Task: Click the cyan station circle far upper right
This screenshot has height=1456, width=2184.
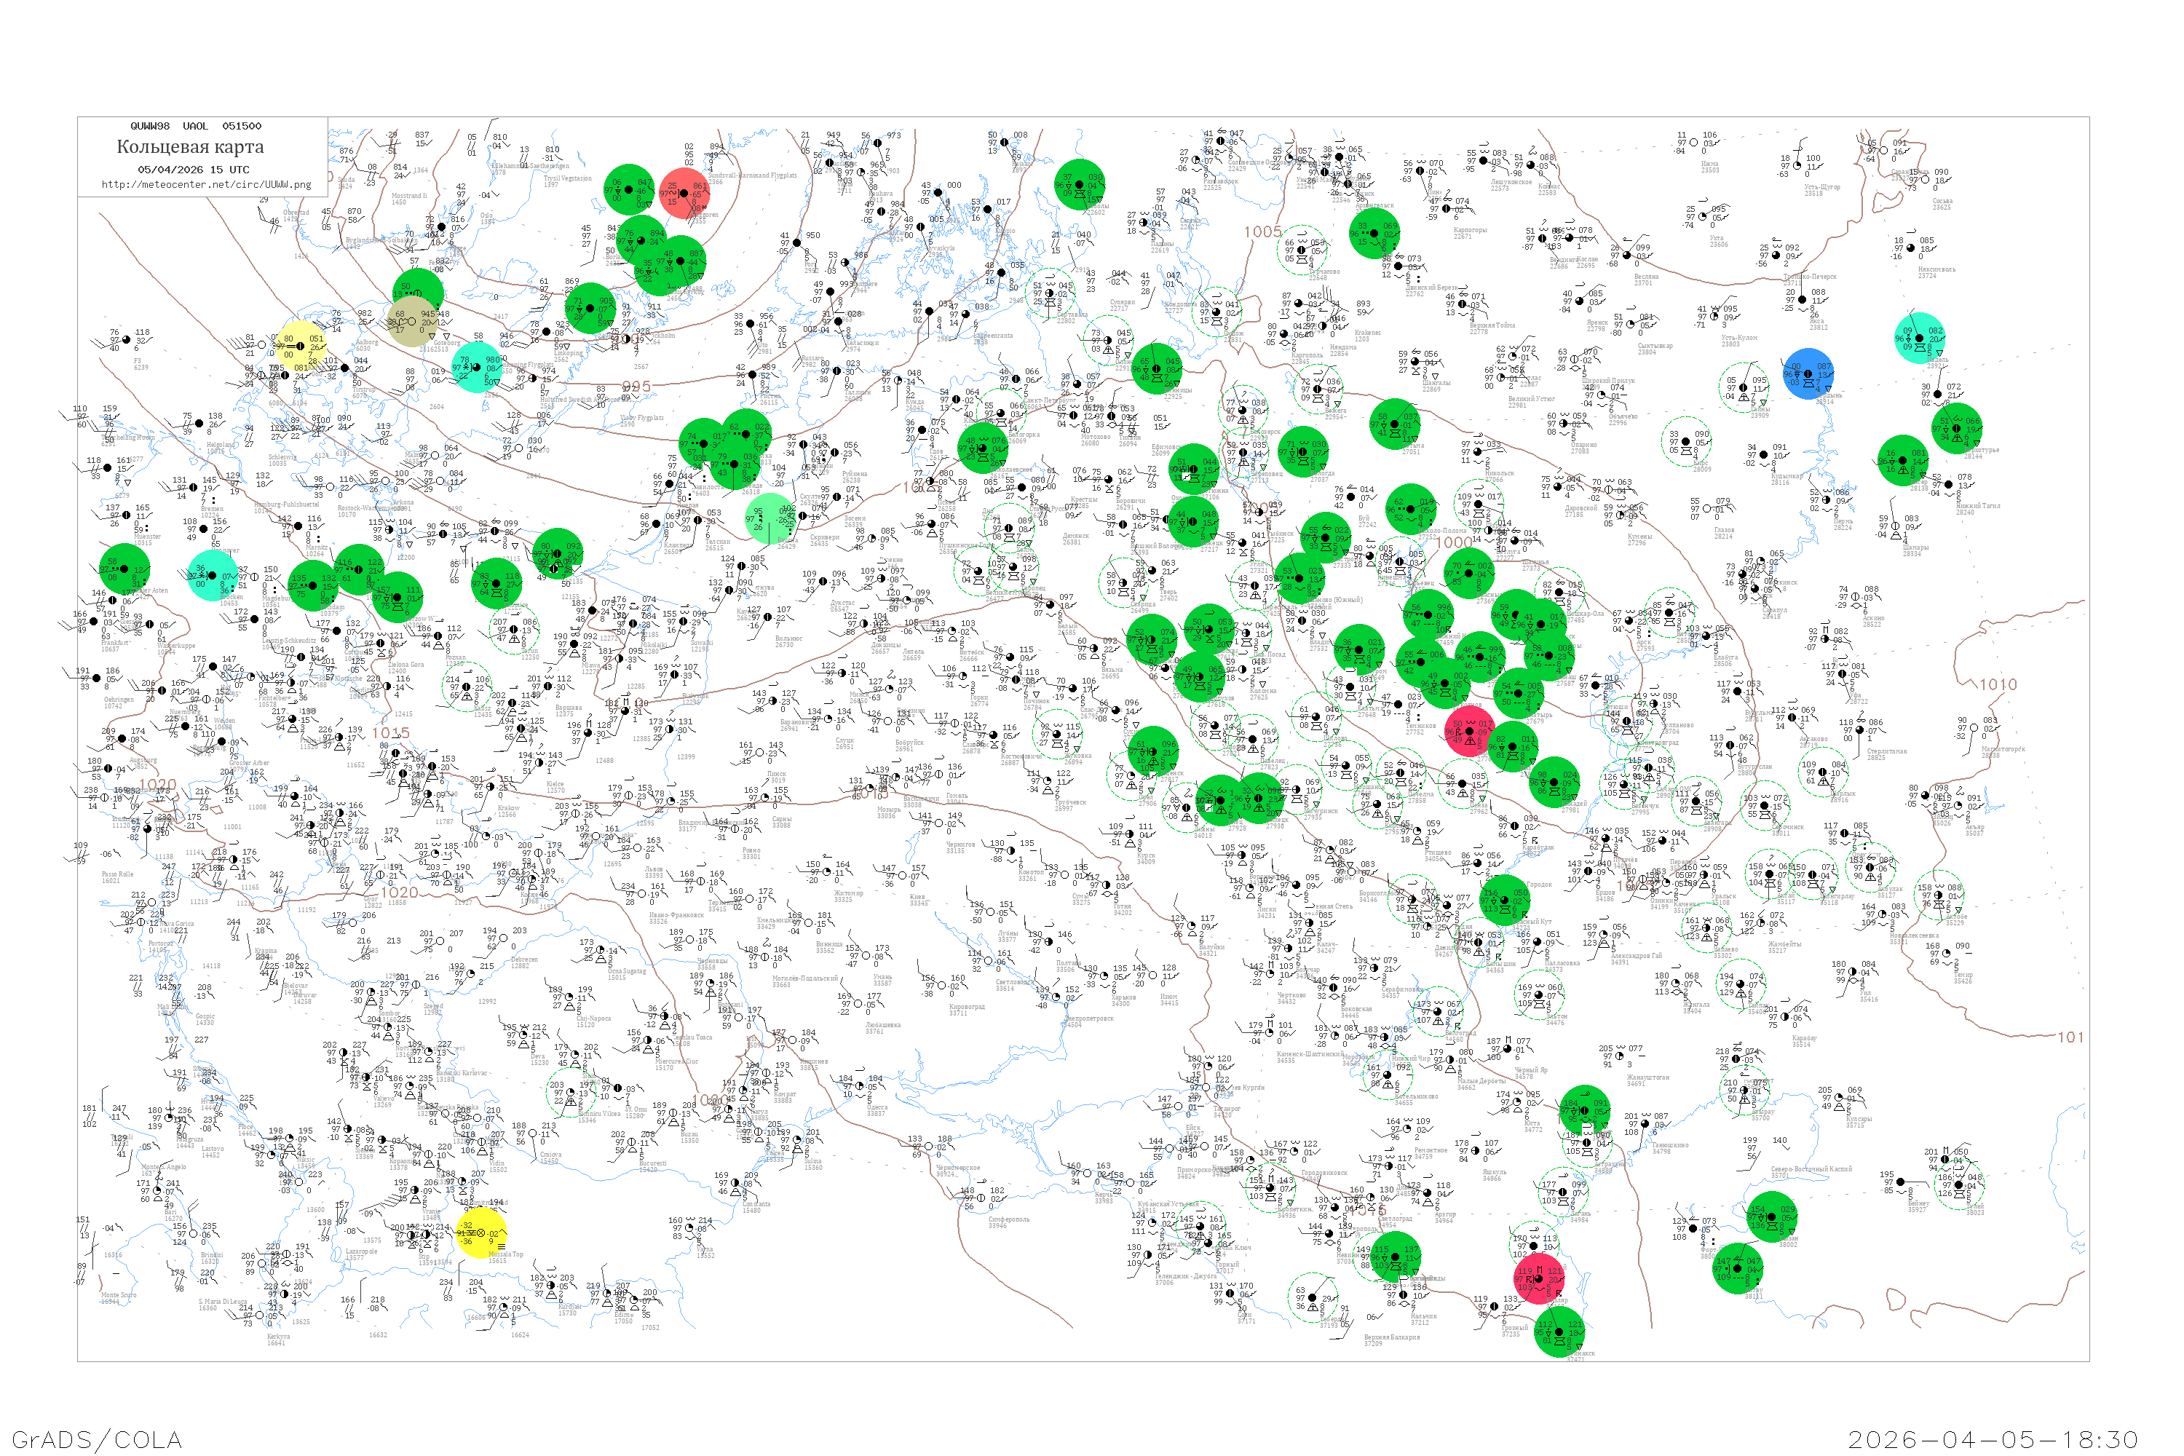Action: coord(1919,338)
